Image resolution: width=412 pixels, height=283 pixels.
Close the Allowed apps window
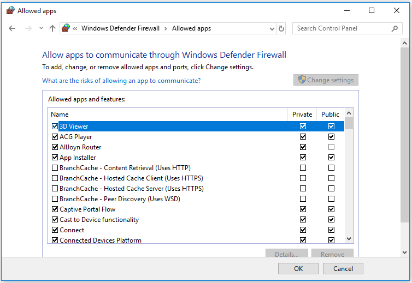click(397, 10)
